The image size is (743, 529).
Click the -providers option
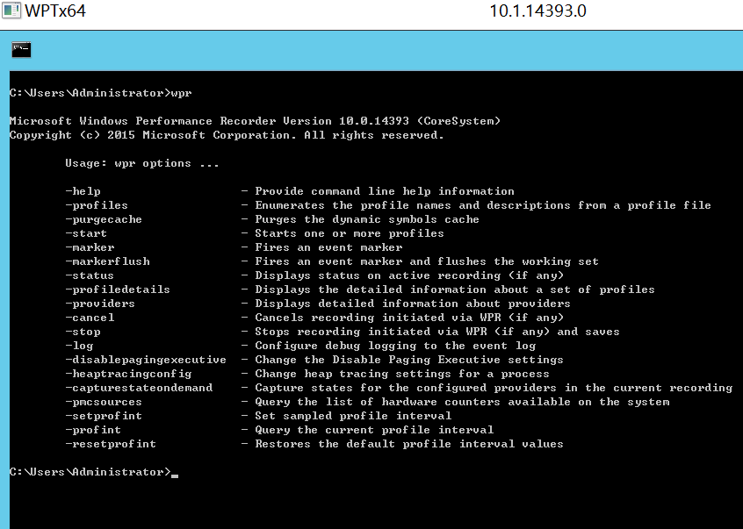pos(100,304)
